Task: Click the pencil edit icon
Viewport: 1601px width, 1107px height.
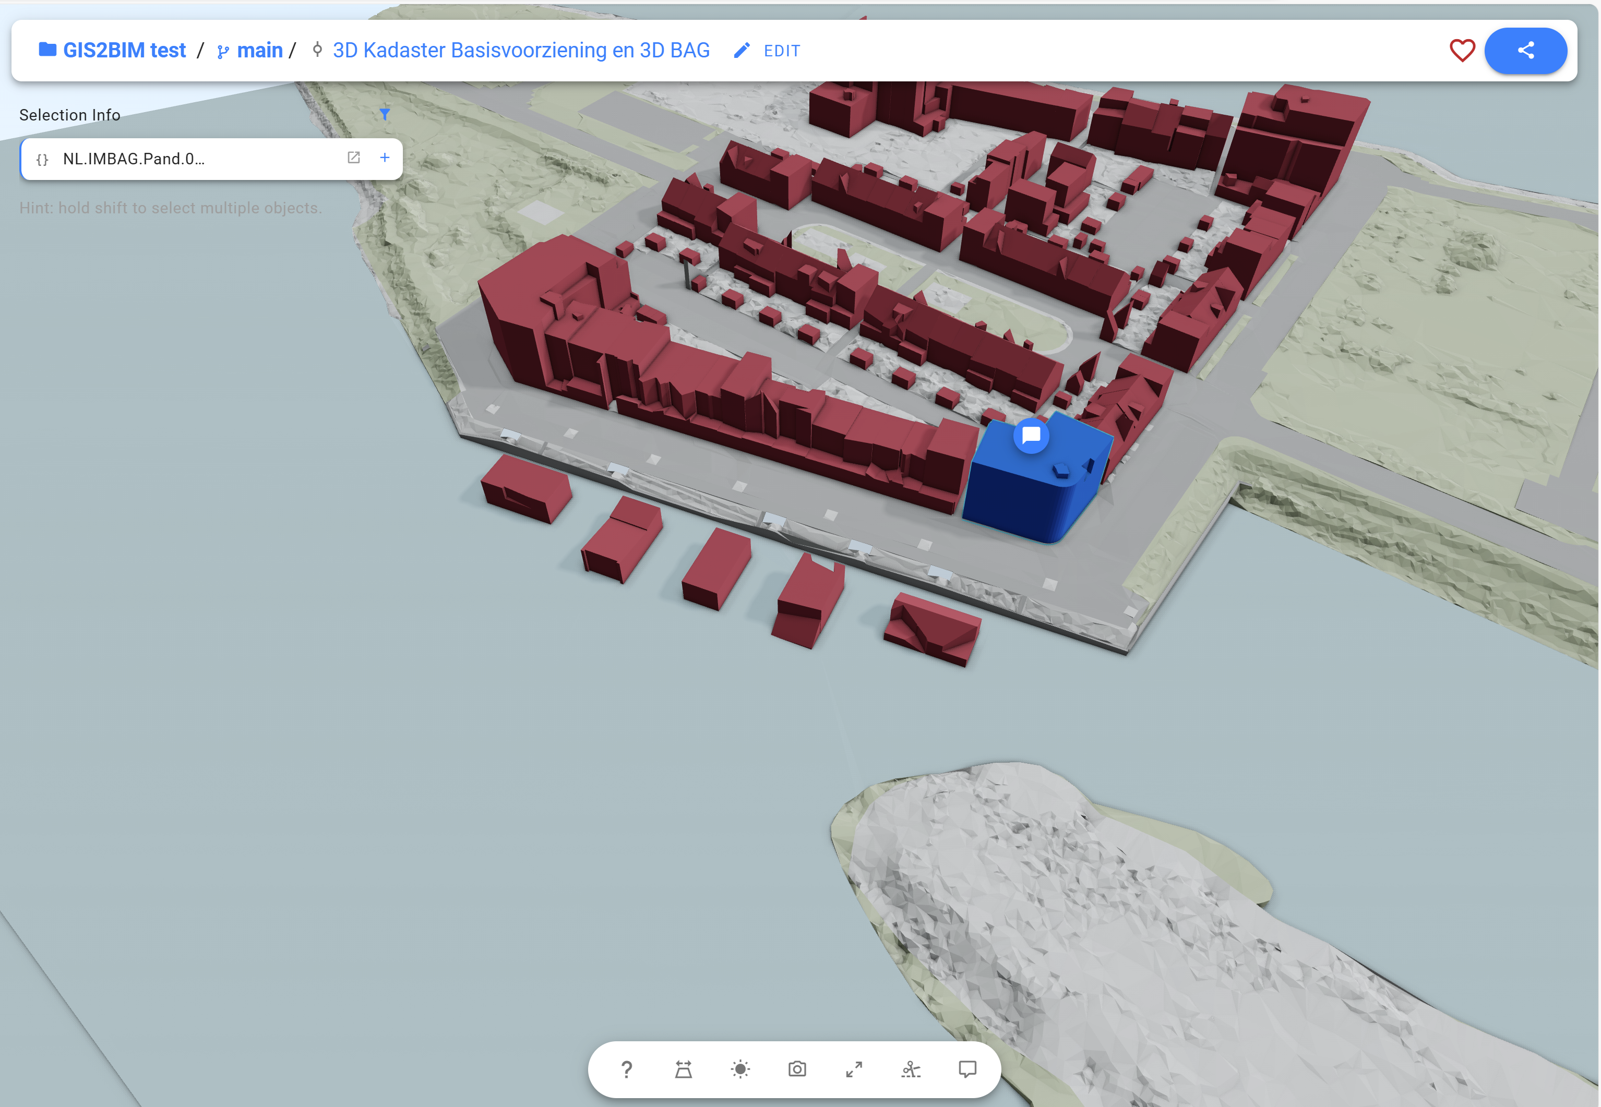Action: 742,51
